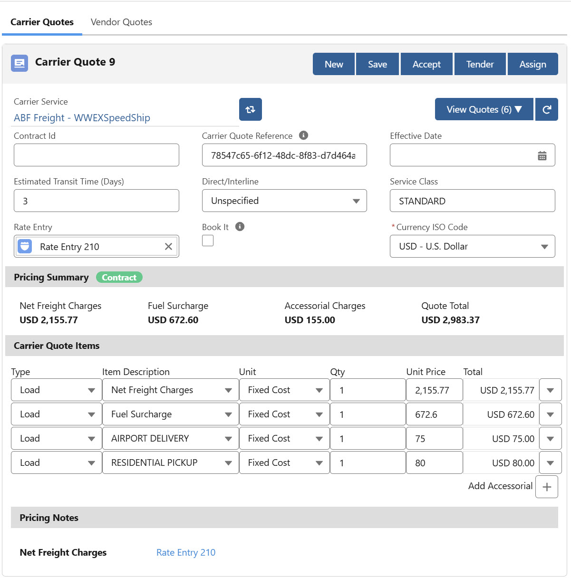This screenshot has height=578, width=571.
Task: Click Unit Price field showing 2,155.77
Action: 435,390
